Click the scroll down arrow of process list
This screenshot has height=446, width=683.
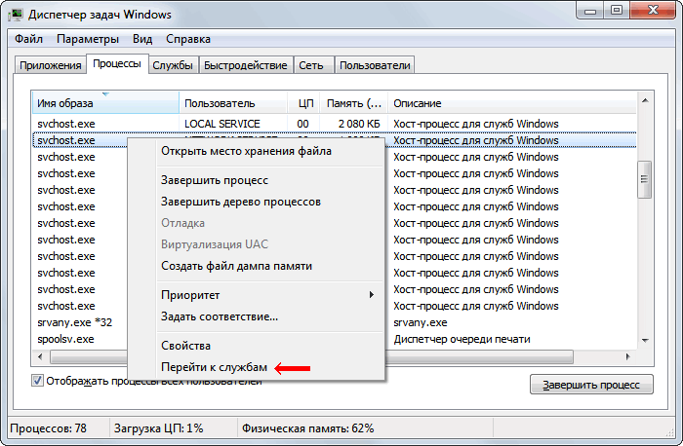(643, 339)
